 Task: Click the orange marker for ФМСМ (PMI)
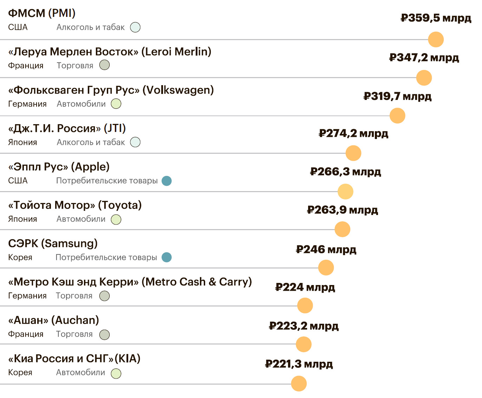click(436, 39)
